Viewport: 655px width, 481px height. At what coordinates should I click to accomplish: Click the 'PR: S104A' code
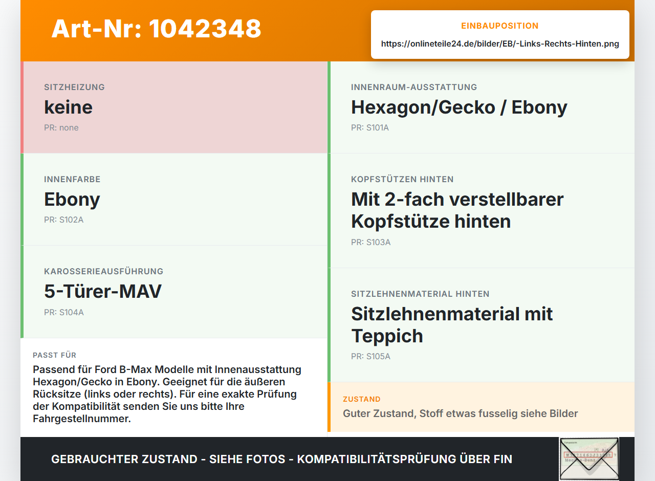pyautogui.click(x=64, y=312)
